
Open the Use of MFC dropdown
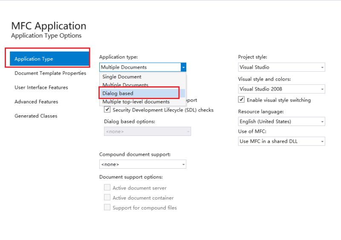[x=282, y=141]
